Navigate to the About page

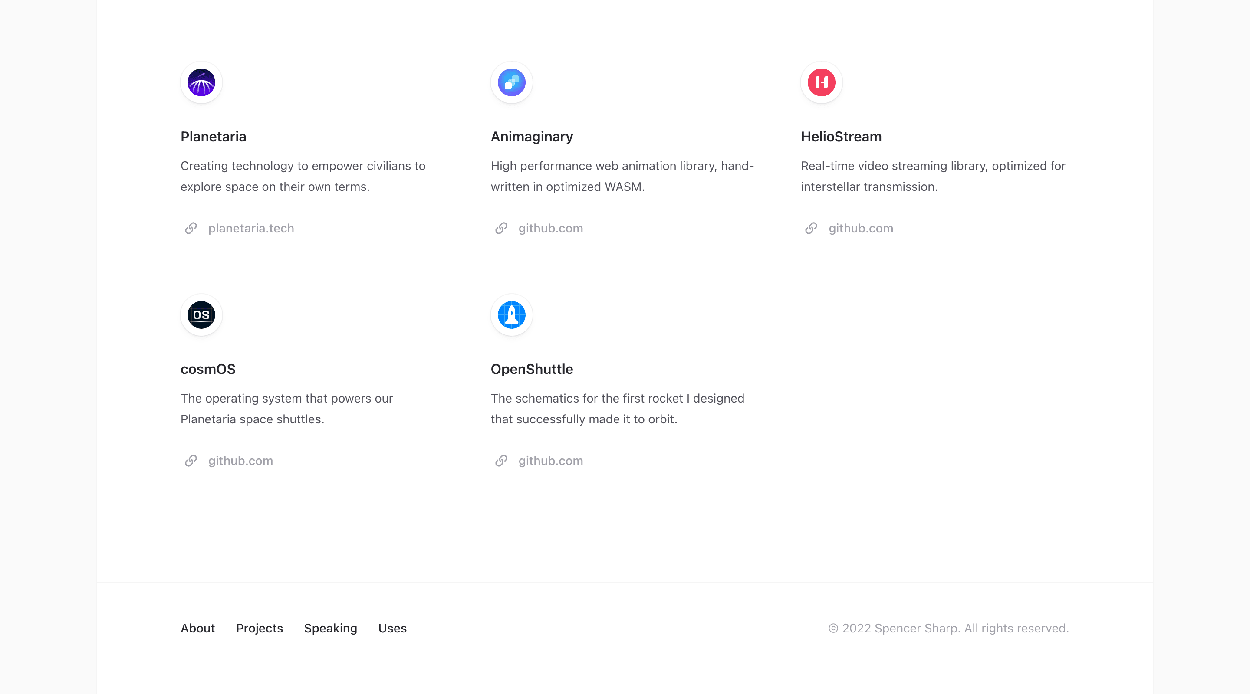[x=197, y=628]
